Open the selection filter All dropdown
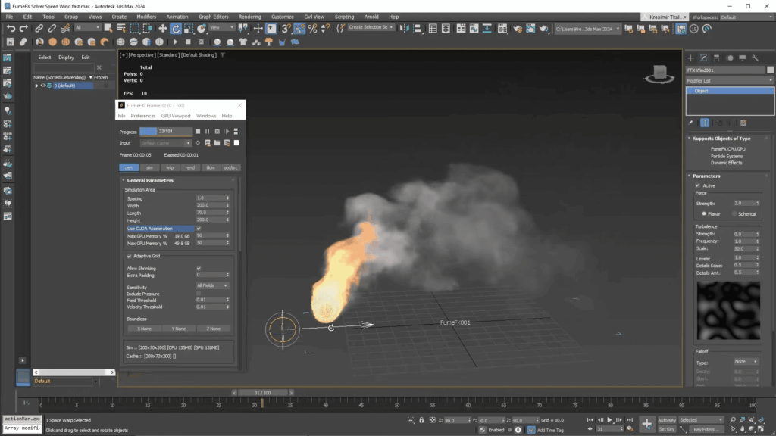The width and height of the screenshot is (776, 436). point(87,28)
